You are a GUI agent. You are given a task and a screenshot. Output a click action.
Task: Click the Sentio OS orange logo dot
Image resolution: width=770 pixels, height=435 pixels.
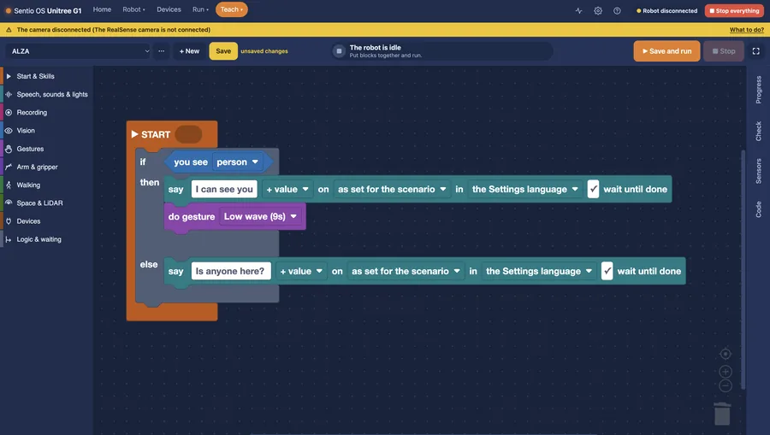pyautogui.click(x=9, y=11)
